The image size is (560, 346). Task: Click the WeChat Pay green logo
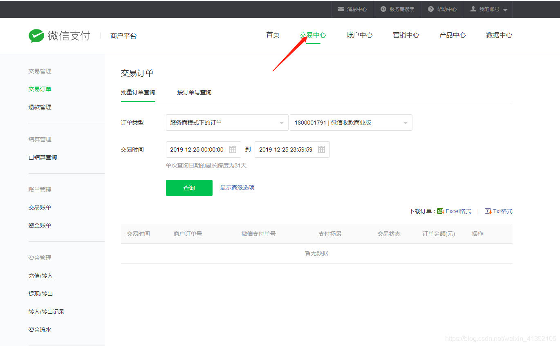pyautogui.click(x=36, y=36)
